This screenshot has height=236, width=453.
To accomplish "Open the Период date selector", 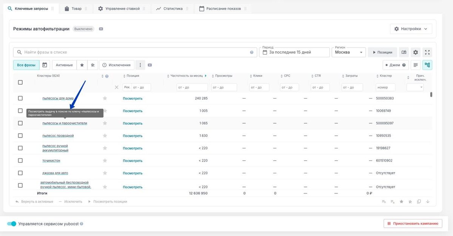I will click(x=294, y=52).
